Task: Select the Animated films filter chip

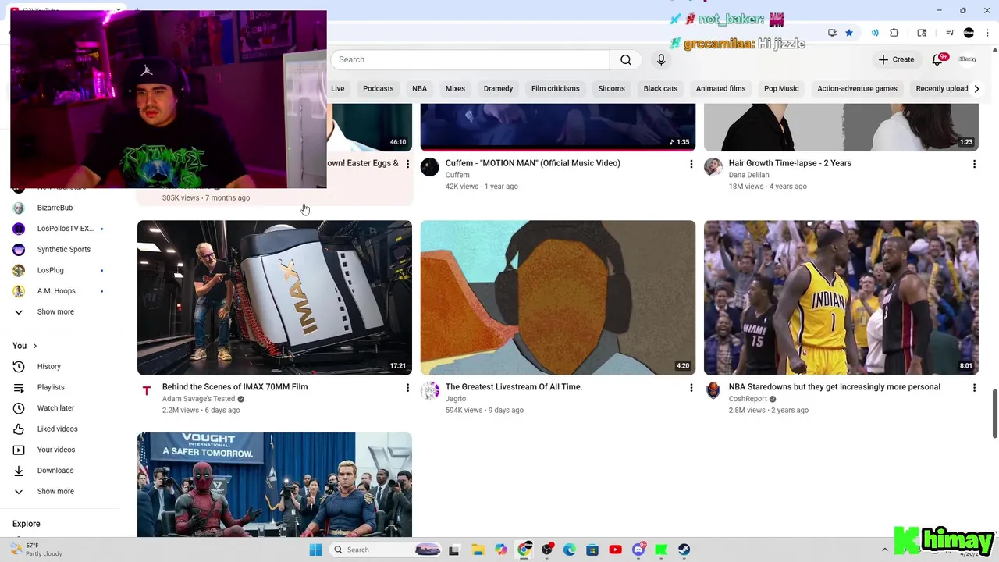Action: pos(720,89)
